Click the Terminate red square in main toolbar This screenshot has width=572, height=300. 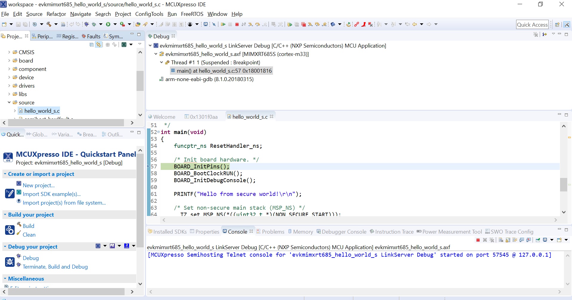tap(237, 24)
